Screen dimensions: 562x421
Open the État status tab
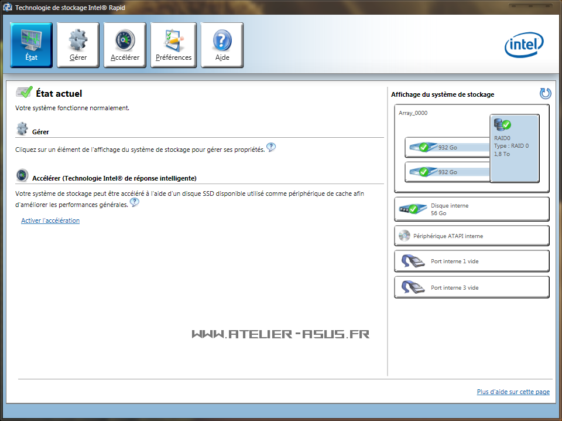click(x=31, y=45)
